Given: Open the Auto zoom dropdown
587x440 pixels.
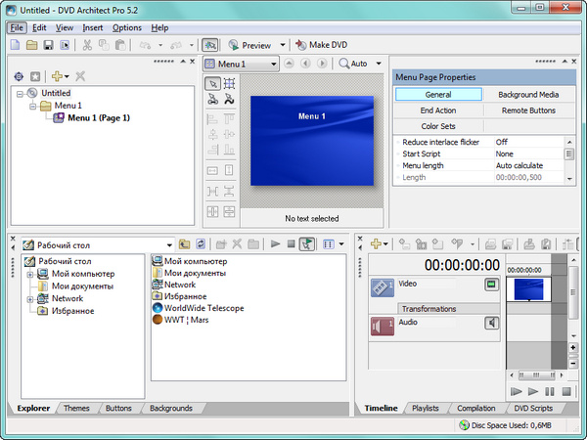Looking at the screenshot, I should [379, 64].
